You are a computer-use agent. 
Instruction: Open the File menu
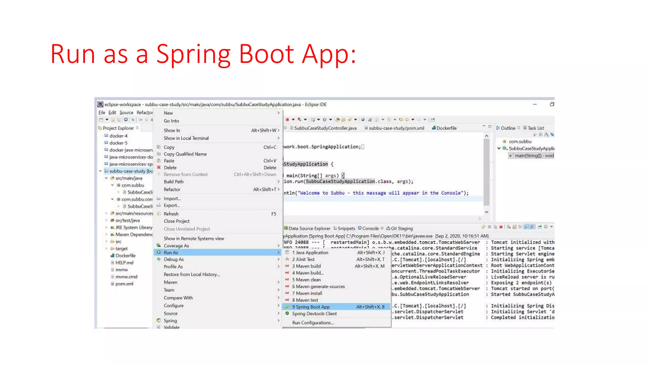101,112
